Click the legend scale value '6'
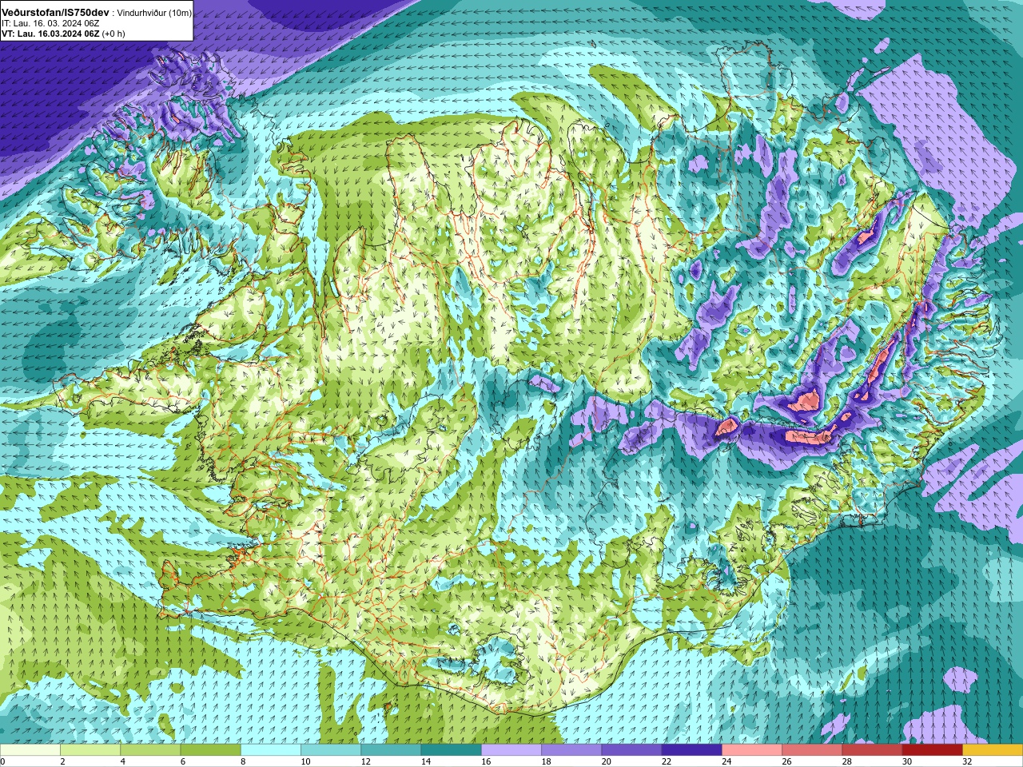This screenshot has width=1023, height=767. coord(182,761)
